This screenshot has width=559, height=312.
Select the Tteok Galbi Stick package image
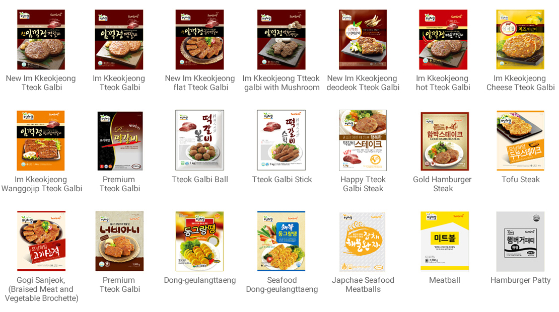(282, 140)
